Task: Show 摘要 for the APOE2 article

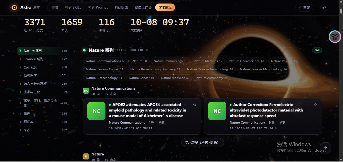Action: click(x=162, y=123)
